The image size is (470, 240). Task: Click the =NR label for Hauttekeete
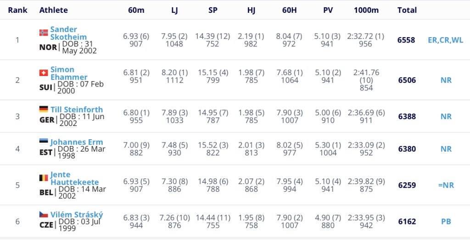click(x=446, y=185)
